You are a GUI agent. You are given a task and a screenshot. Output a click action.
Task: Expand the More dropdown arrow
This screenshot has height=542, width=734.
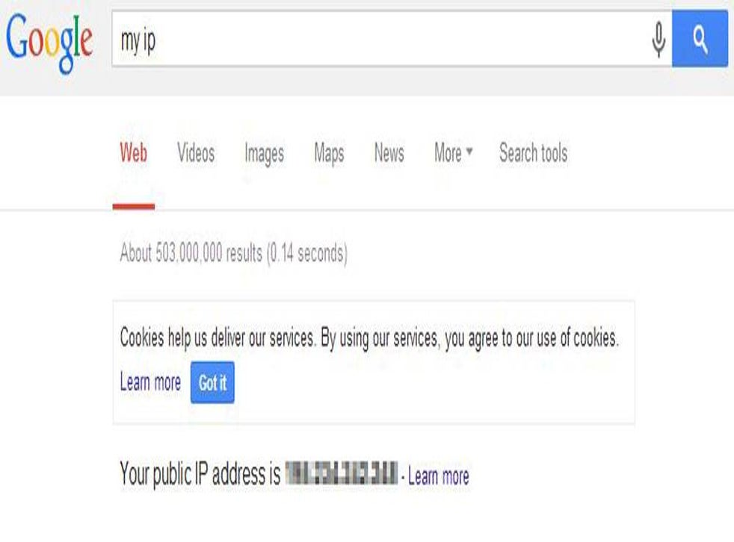469,151
